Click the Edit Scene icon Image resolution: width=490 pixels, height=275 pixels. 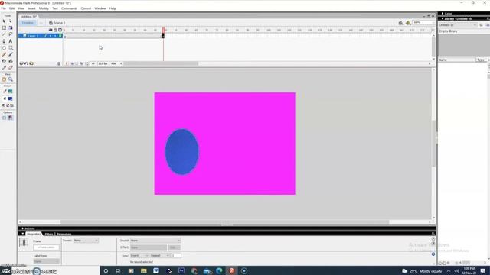[x=401, y=23]
